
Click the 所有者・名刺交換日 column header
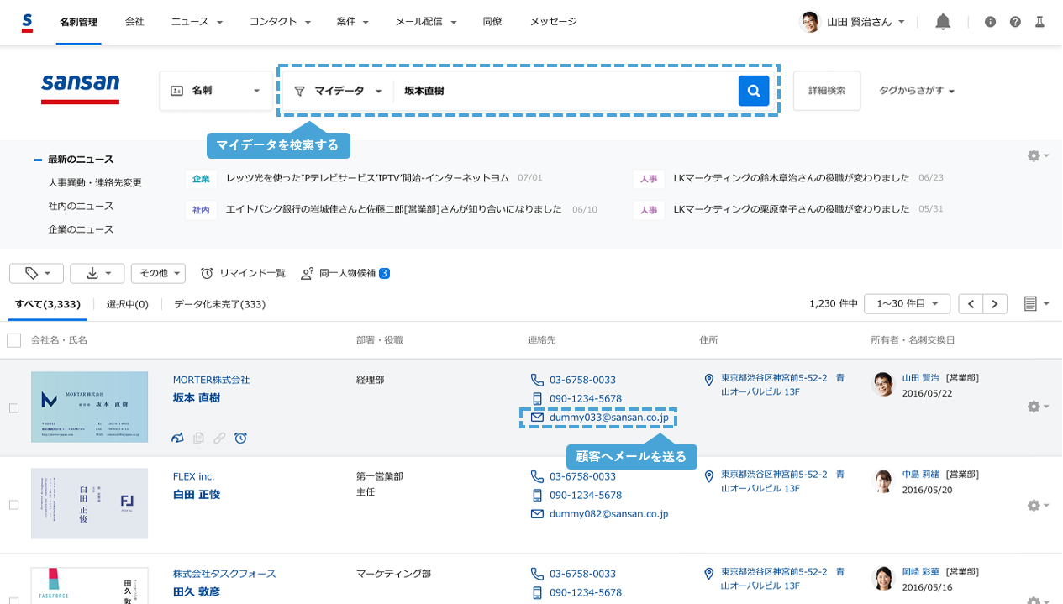coord(913,340)
